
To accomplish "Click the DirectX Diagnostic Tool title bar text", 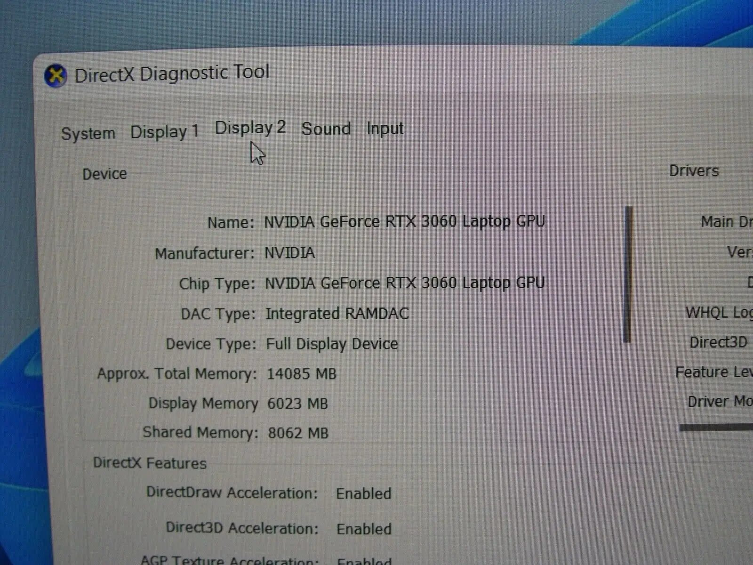I will [x=172, y=74].
